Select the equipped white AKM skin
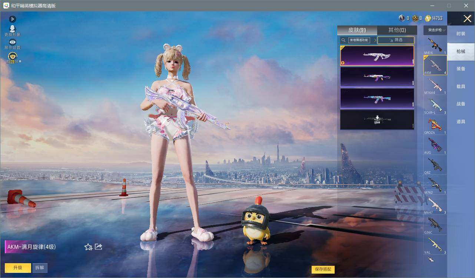Image resolution: width=475 pixels, height=278 pixels. (x=377, y=56)
